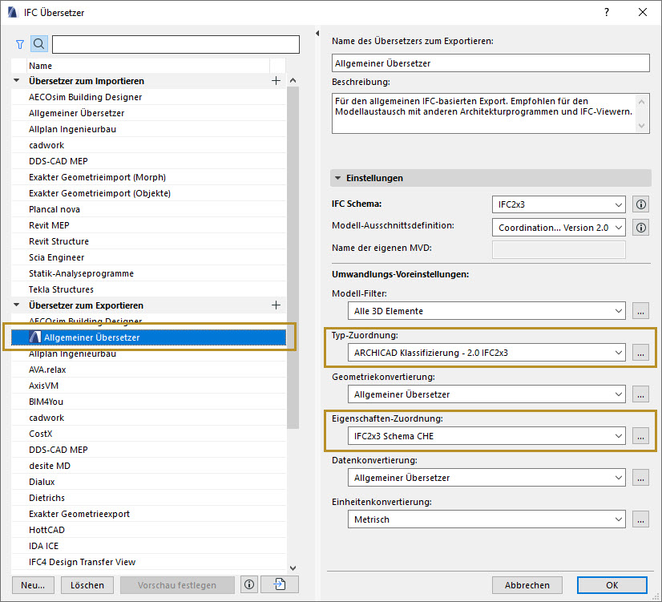
Task: Select Exakter Geometrieimport (Morph)
Action: [149, 177]
